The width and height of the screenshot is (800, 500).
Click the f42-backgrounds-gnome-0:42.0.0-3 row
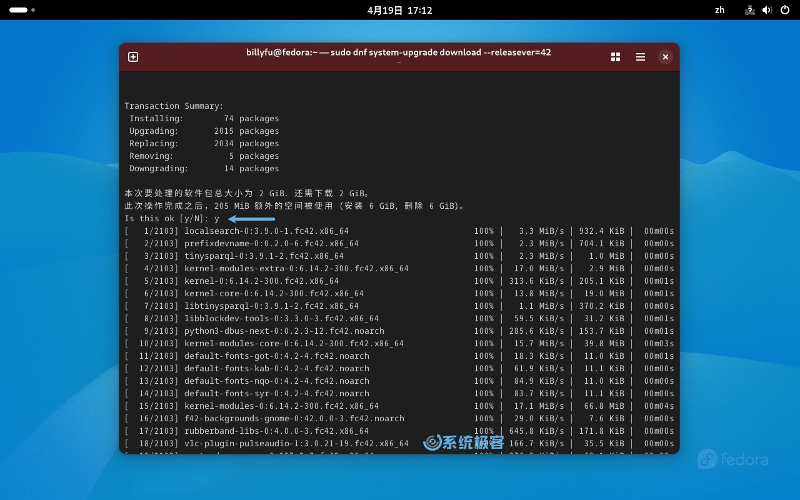click(399, 418)
